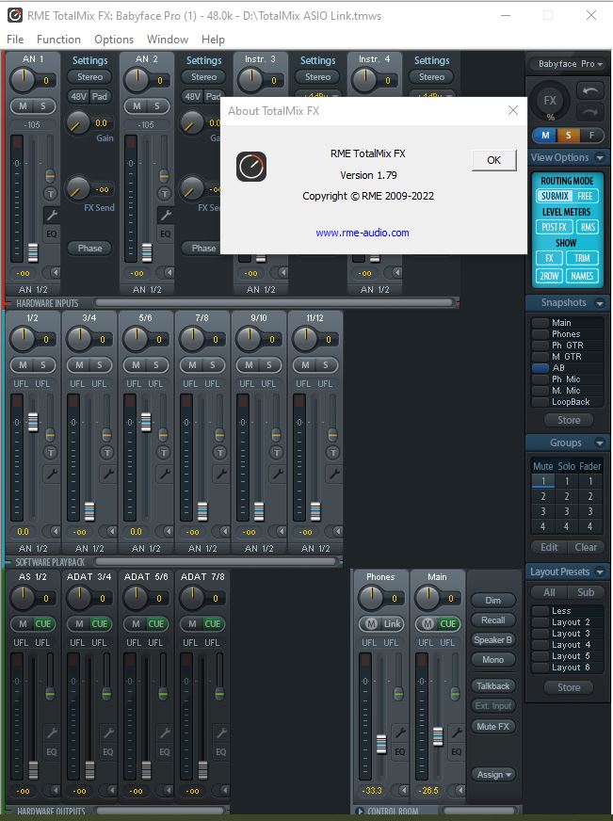Collapse the View Options section
Screen dimensions: 613x821
click(600, 157)
